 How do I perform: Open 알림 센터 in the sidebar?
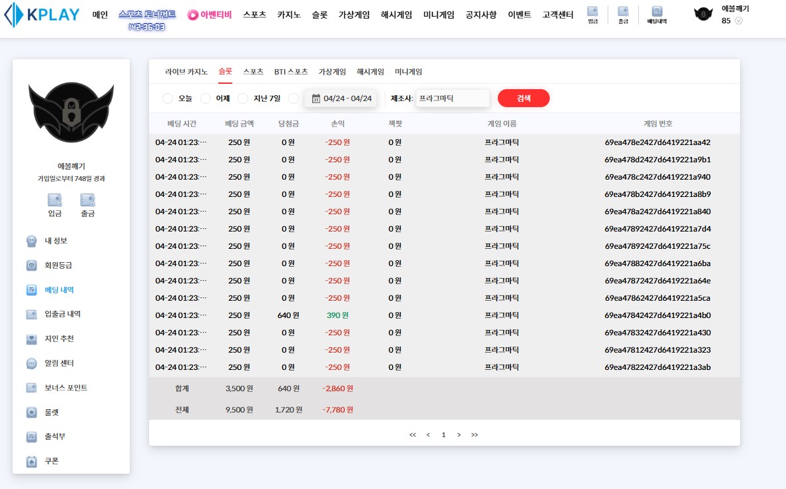point(59,363)
